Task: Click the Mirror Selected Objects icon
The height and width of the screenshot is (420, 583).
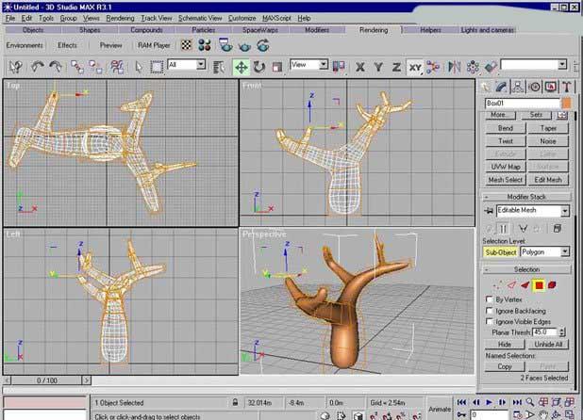Action: (454, 67)
